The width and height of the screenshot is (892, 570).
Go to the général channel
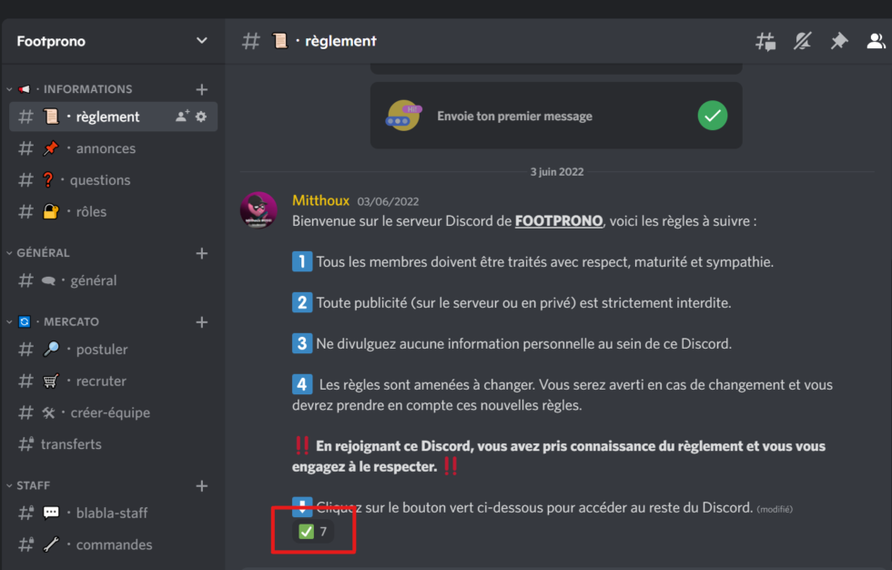94,280
